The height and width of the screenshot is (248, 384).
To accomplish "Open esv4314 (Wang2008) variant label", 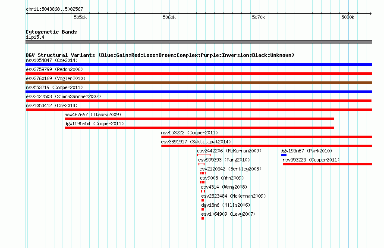I will 224,187.
